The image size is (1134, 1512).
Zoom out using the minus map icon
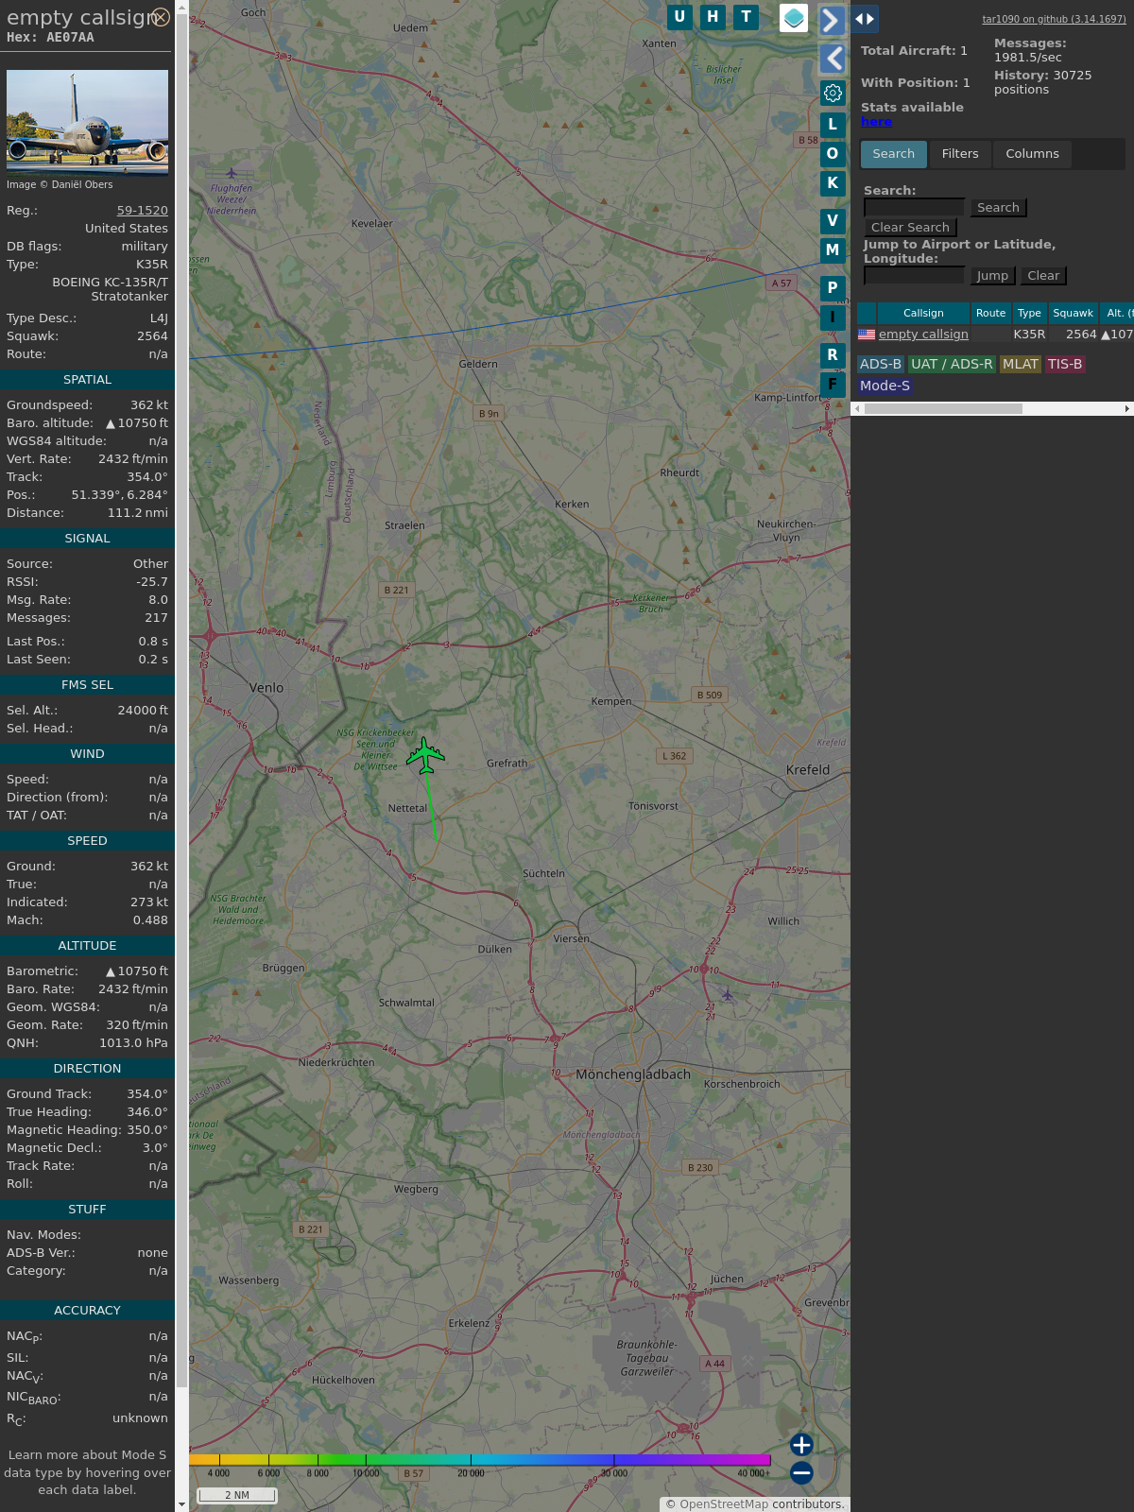pos(801,1472)
